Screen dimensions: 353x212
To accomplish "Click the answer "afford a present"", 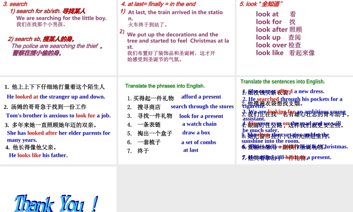I will tap(201, 96).
